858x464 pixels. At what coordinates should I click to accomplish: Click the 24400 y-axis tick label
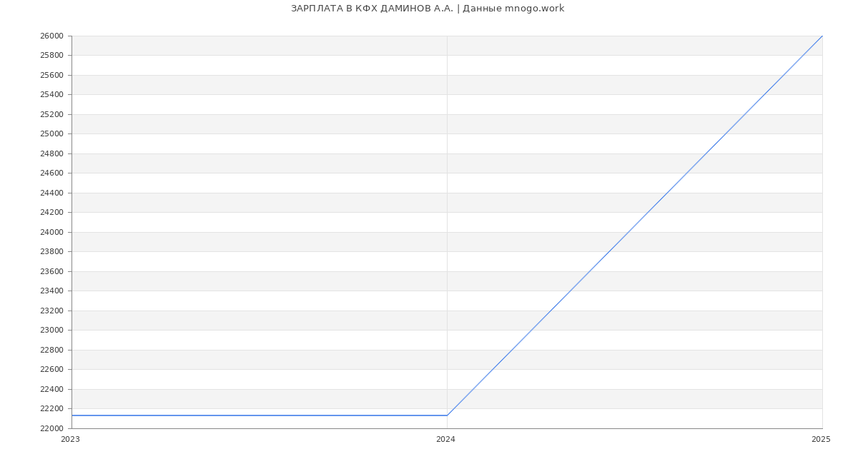click(51, 193)
